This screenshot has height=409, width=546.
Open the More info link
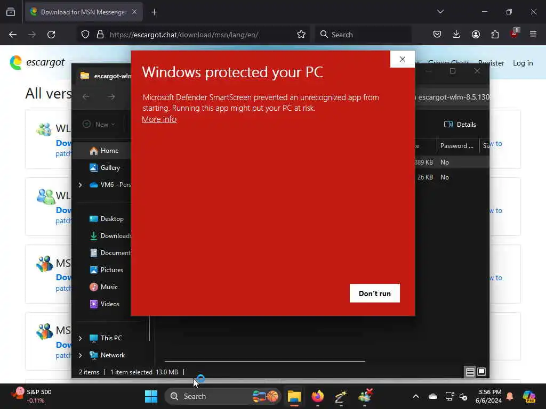point(159,119)
